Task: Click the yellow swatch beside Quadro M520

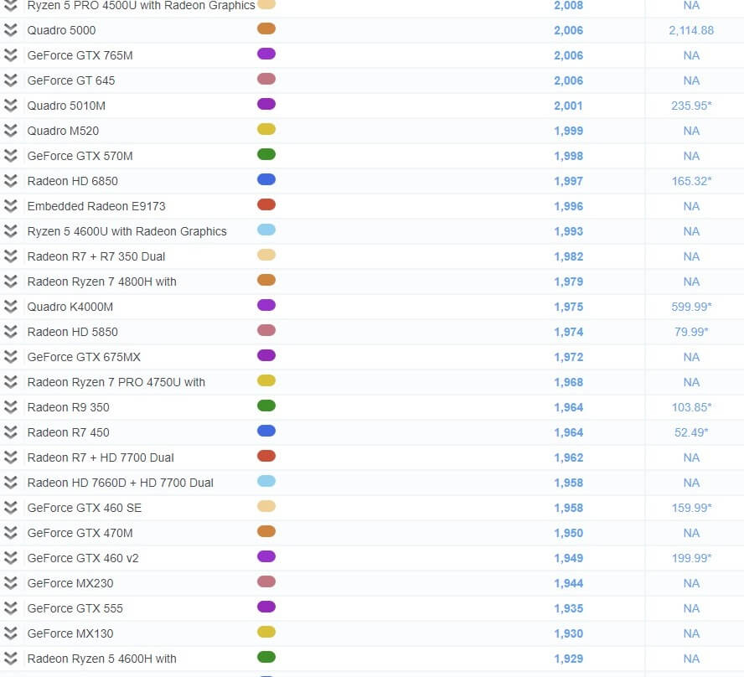Action: (x=266, y=129)
